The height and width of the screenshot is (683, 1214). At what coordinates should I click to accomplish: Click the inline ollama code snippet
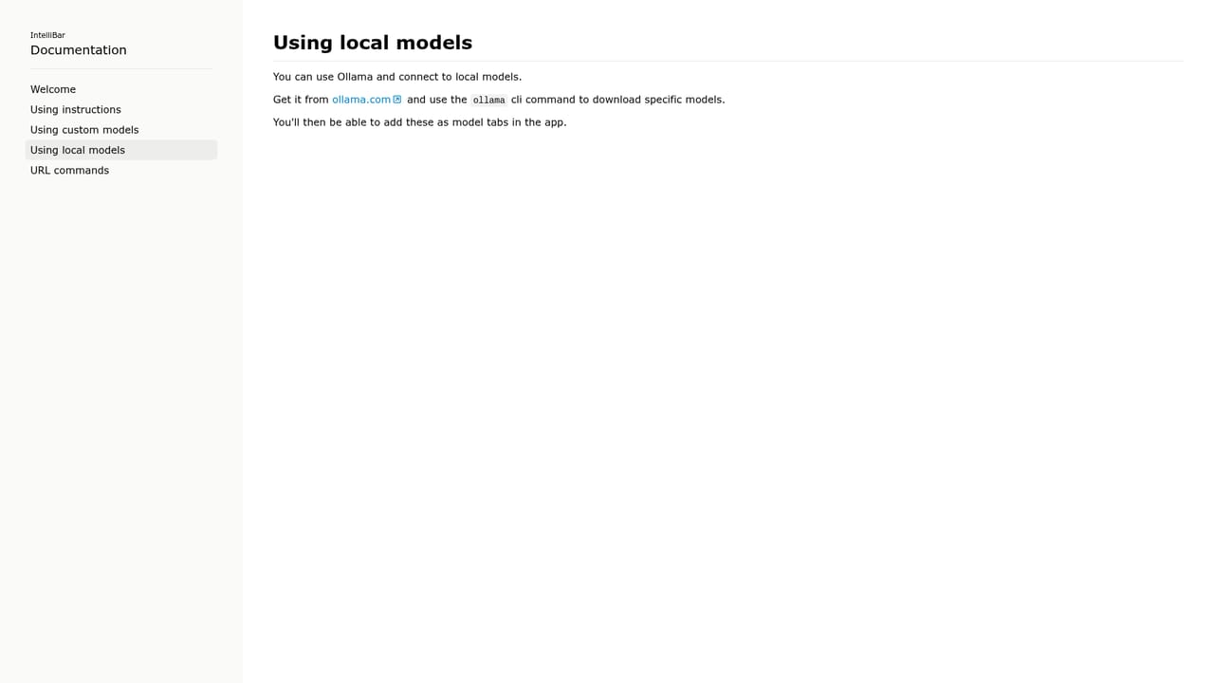489,100
